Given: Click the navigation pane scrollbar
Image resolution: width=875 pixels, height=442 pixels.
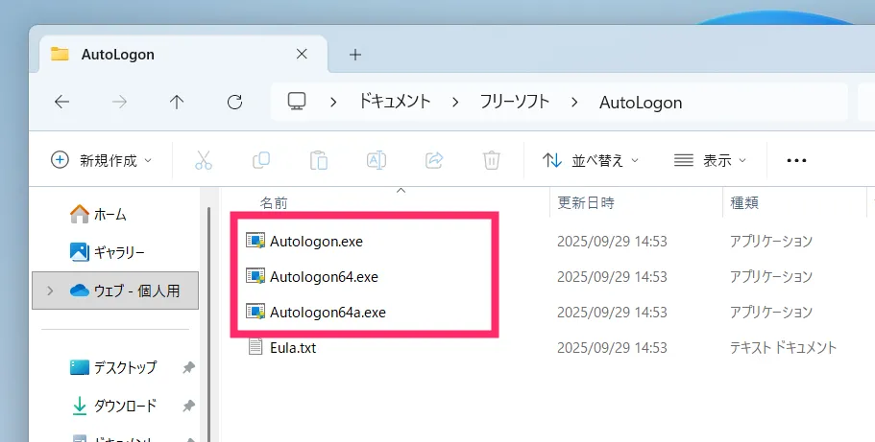Looking at the screenshot, I should coord(208,323).
